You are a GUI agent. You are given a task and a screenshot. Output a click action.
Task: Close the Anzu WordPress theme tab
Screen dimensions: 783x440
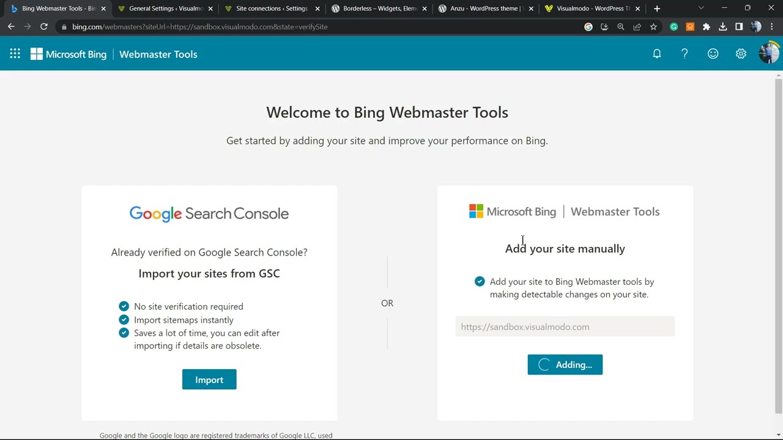[531, 9]
